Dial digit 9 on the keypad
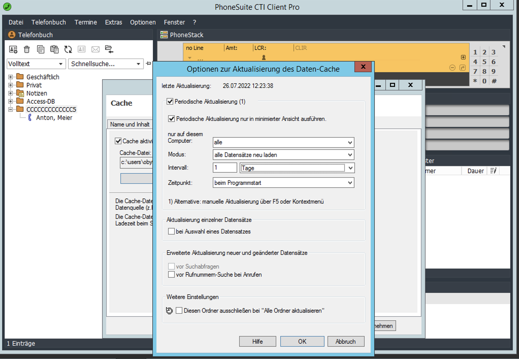The image size is (519, 359). coord(493,72)
